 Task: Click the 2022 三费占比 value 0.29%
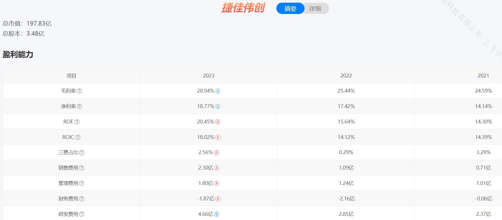pos(346,152)
